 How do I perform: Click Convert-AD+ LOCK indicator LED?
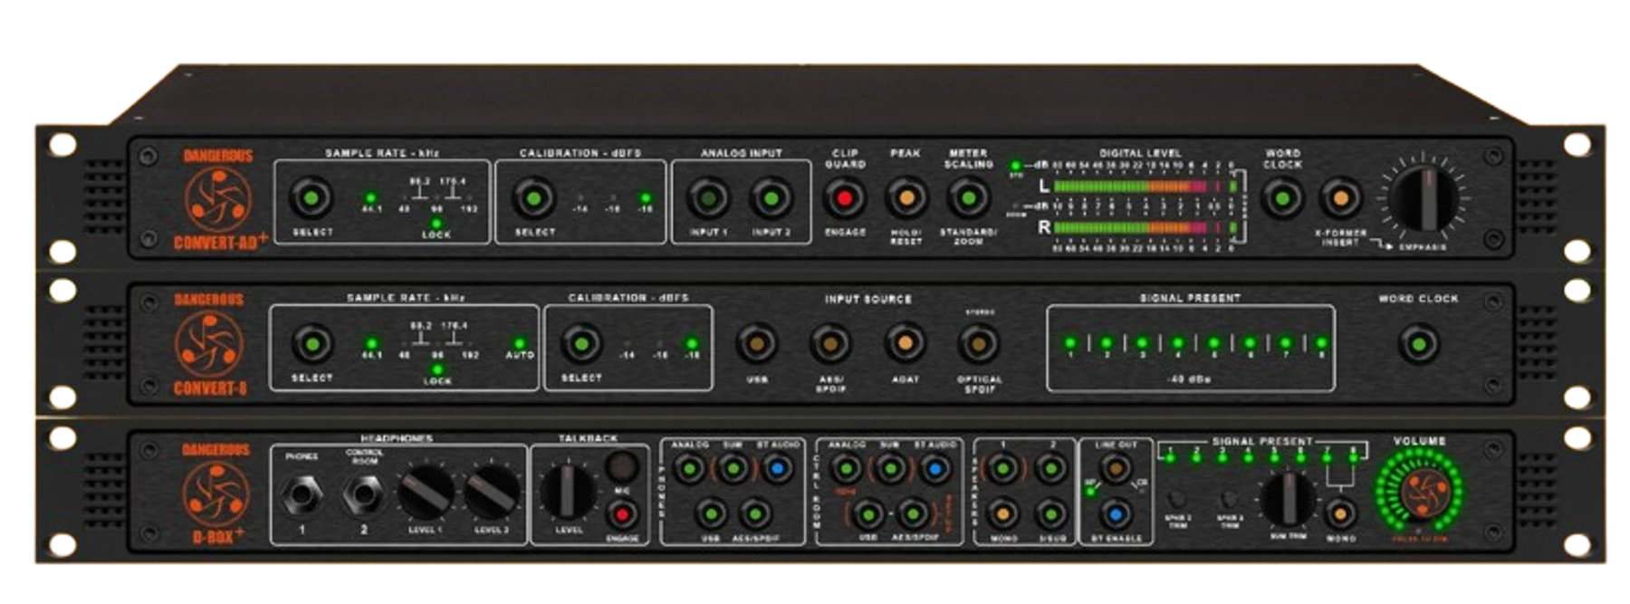[x=436, y=223]
